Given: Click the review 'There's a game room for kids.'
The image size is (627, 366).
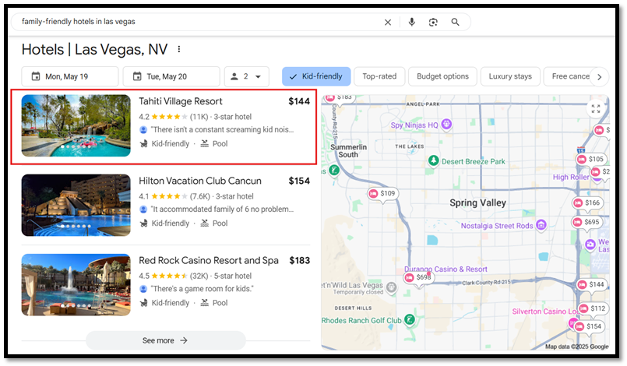Looking at the screenshot, I should click(202, 289).
